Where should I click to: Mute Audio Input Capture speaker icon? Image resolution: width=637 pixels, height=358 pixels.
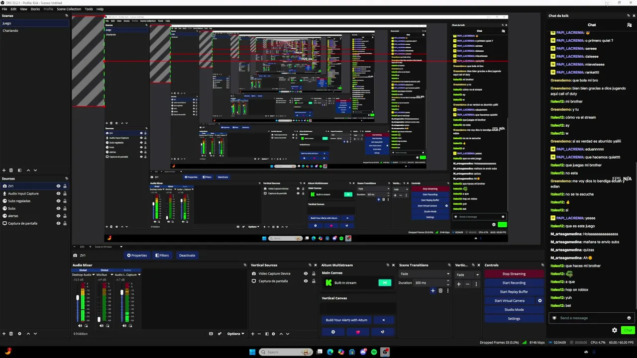[124, 326]
